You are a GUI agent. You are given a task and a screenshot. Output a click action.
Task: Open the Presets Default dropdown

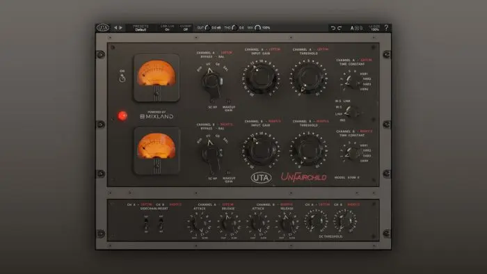pyautogui.click(x=141, y=28)
